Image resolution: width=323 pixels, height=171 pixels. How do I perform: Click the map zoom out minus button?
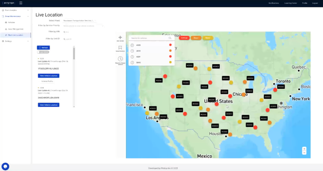click(x=304, y=153)
